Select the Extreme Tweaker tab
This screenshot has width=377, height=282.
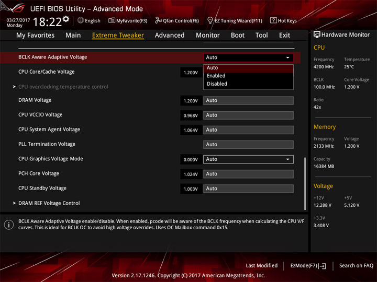[x=118, y=36]
